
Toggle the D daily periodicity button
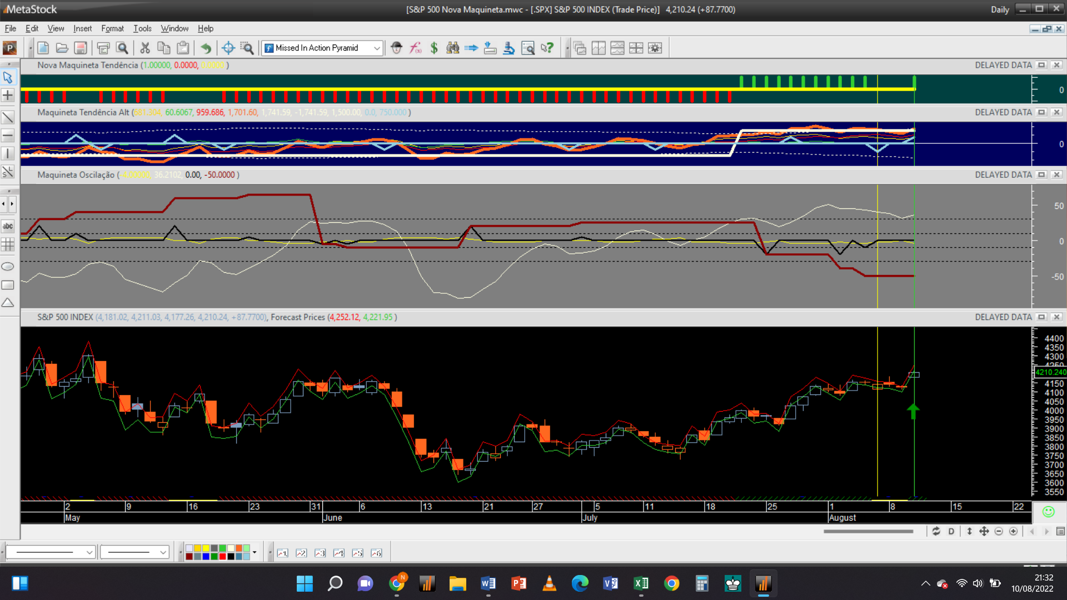951,532
